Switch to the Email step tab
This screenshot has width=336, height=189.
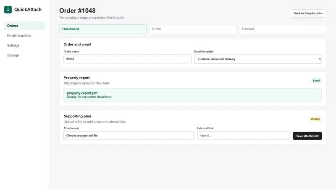click(193, 29)
